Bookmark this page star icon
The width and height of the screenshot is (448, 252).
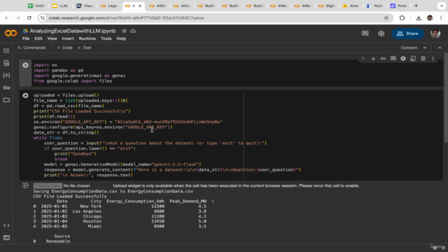(386, 18)
